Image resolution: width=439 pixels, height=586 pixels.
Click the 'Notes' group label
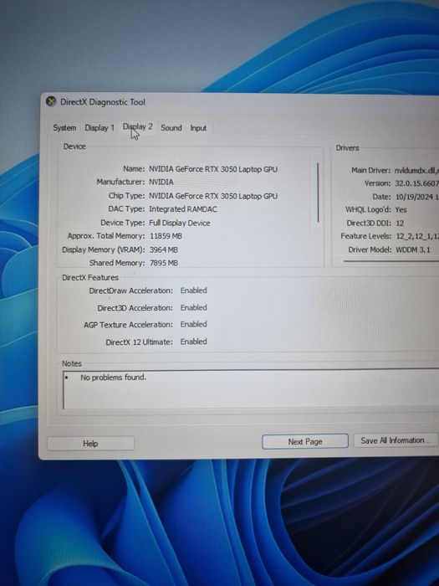point(72,363)
